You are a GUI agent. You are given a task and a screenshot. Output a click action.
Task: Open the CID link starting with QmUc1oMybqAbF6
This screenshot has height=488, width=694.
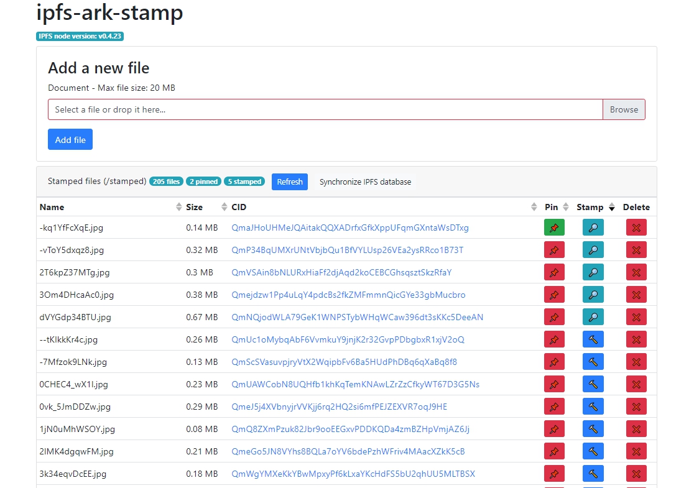348,339
